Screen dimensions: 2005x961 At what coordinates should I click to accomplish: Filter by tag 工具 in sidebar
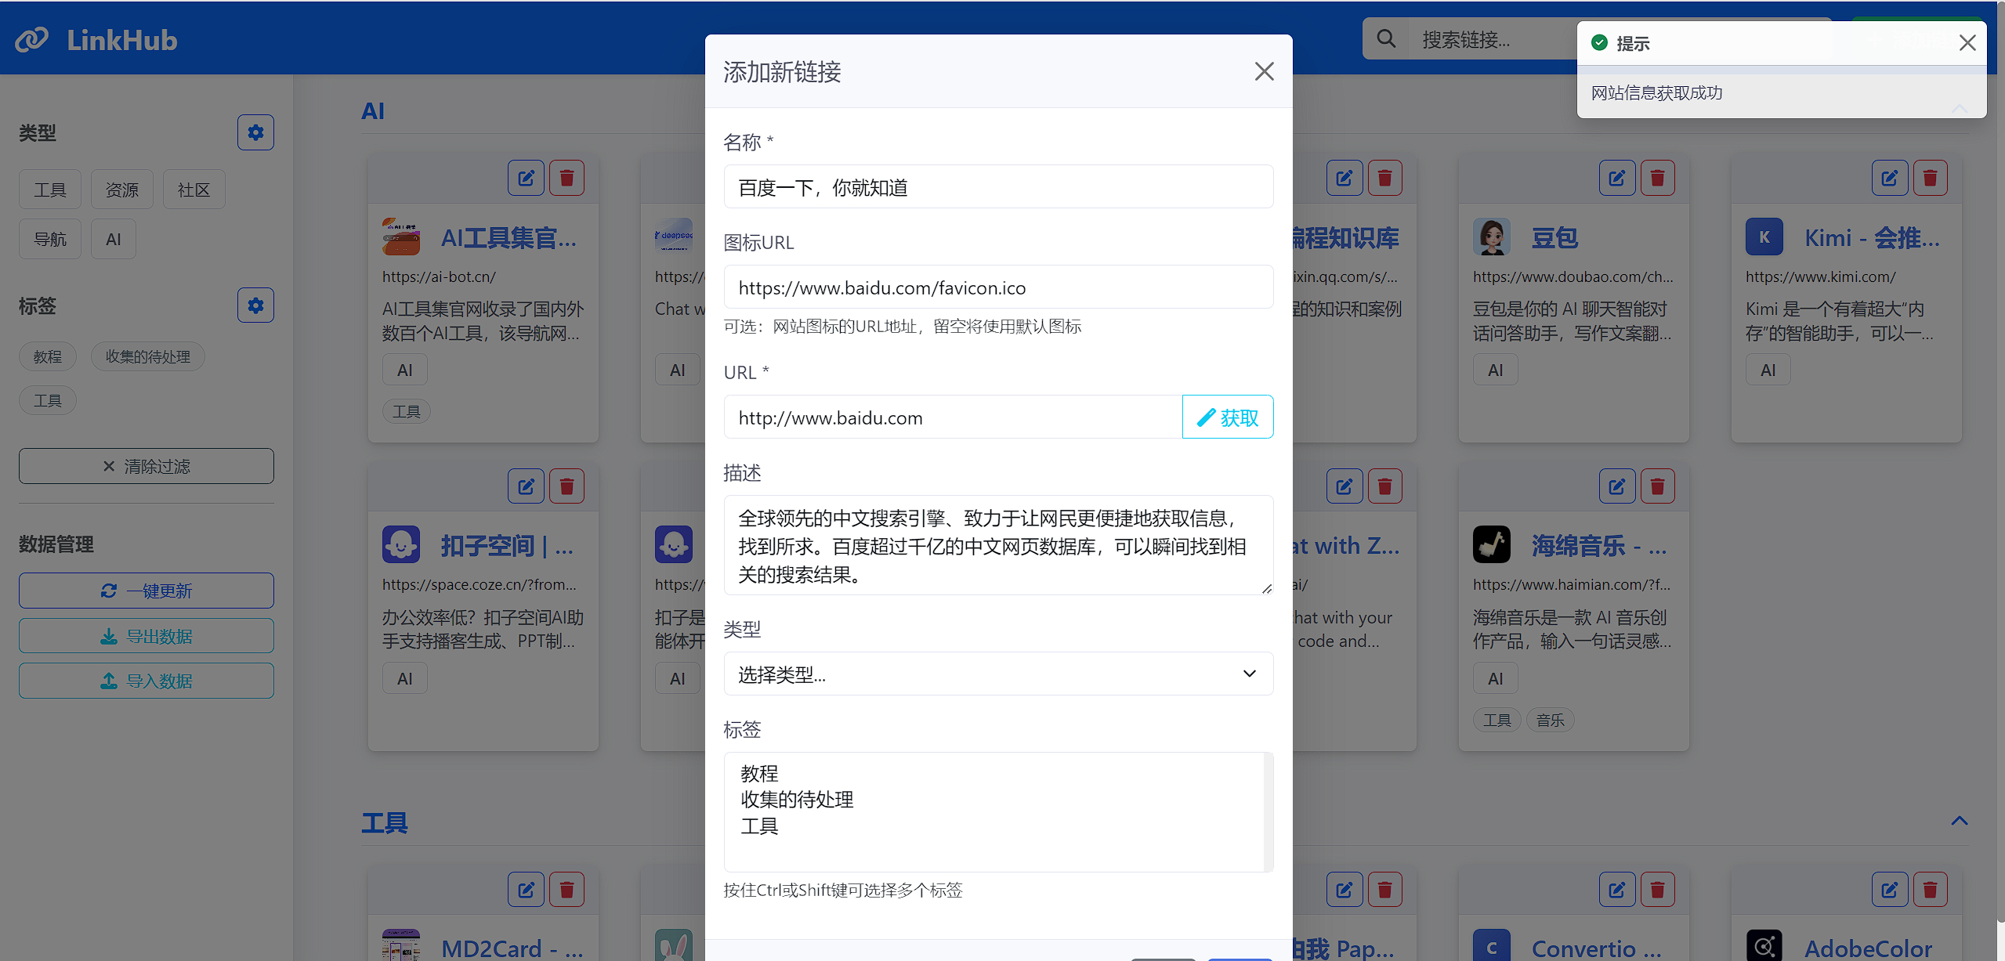[48, 400]
